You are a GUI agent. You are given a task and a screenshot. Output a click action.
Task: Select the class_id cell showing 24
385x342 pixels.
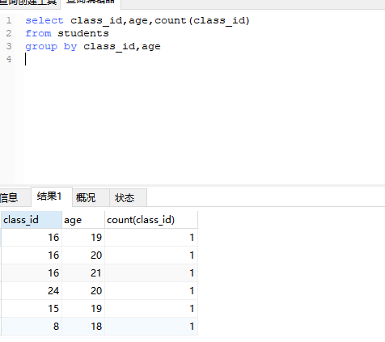pyautogui.click(x=32, y=291)
